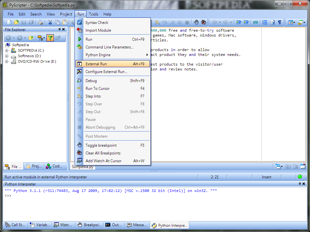Toggle the File Explorer filter funnel button
The height and width of the screenshot is (232, 310).
point(50,37)
